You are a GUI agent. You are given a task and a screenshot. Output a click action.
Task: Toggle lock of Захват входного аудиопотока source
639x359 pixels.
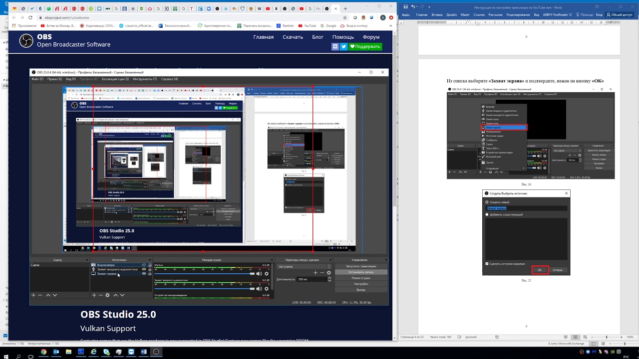pyautogui.click(x=150, y=269)
